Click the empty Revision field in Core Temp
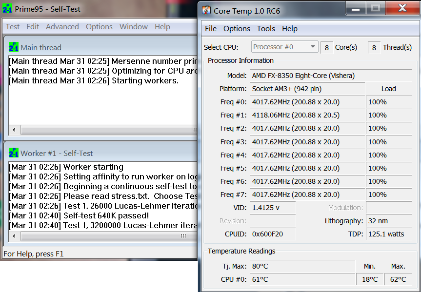 pyautogui.click(x=273, y=221)
